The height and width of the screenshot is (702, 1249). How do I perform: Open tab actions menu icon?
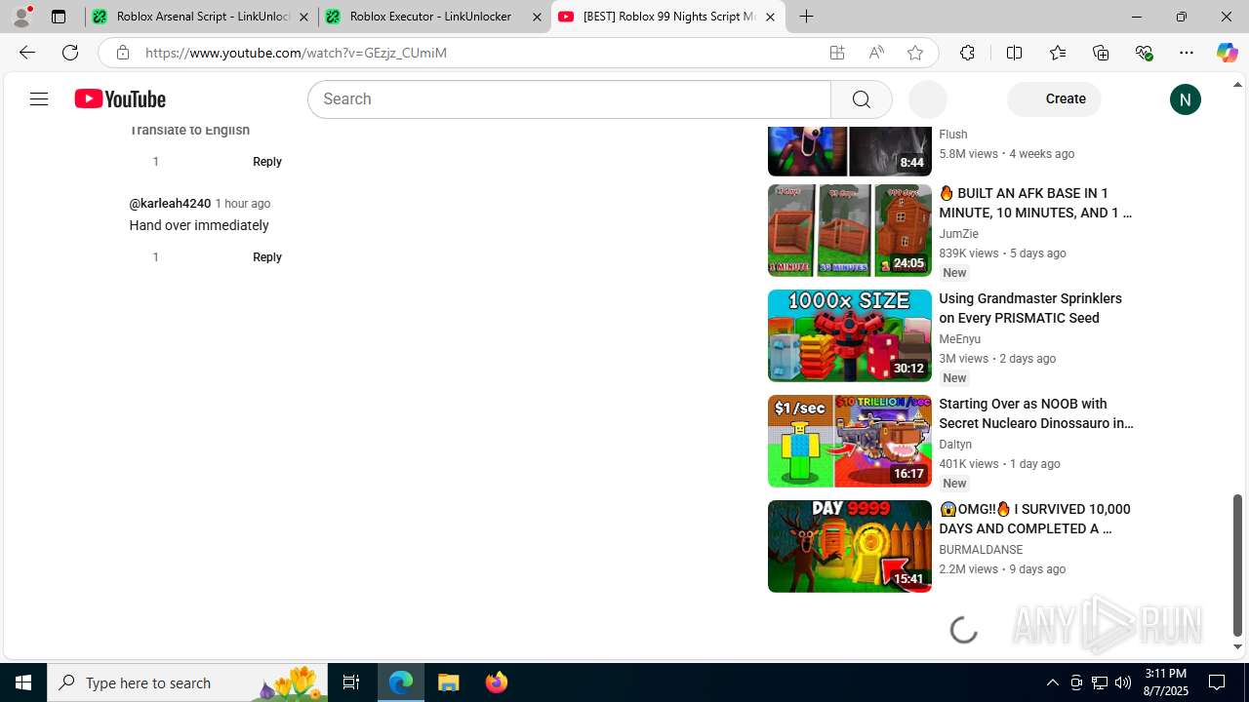[59, 17]
